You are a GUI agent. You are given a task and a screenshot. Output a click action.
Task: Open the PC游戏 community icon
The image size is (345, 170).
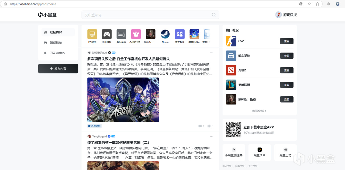(x=92, y=34)
